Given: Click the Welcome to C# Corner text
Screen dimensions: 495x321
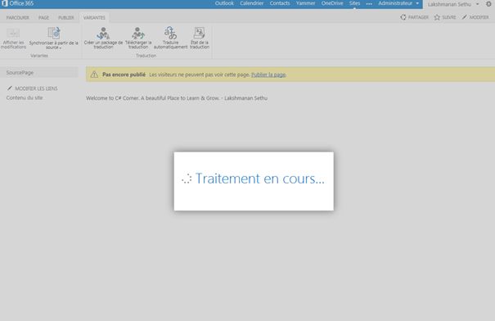Looking at the screenshot, I should coord(177,98).
